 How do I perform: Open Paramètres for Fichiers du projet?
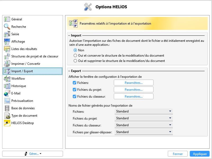click(x=134, y=89)
